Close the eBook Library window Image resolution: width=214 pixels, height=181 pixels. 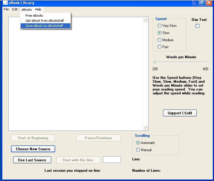click(x=209, y=3)
